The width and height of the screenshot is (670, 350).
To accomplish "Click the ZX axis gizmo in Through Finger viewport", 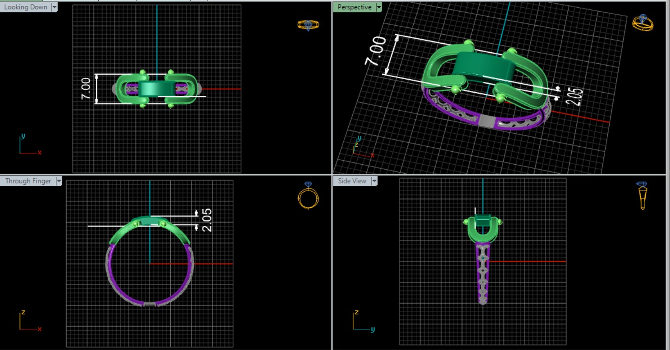I will click(29, 321).
